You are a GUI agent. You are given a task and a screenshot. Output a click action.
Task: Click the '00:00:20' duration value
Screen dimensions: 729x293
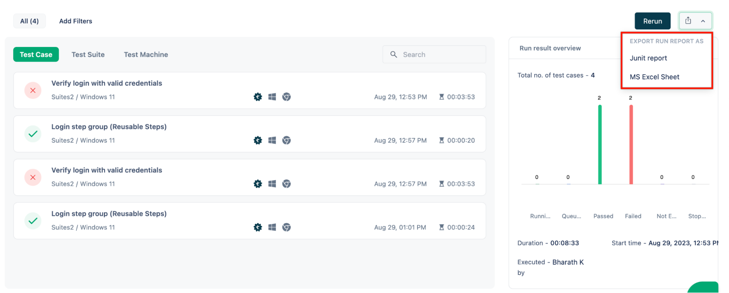click(x=461, y=140)
